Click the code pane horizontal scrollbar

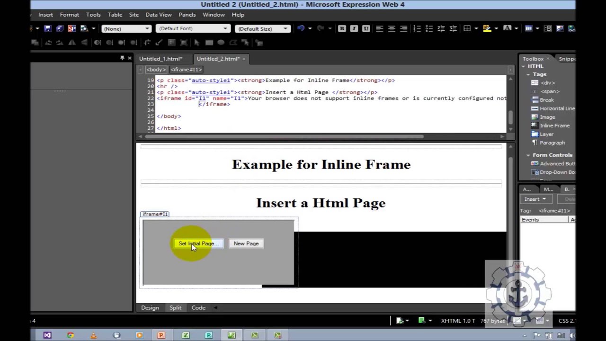coord(284,137)
